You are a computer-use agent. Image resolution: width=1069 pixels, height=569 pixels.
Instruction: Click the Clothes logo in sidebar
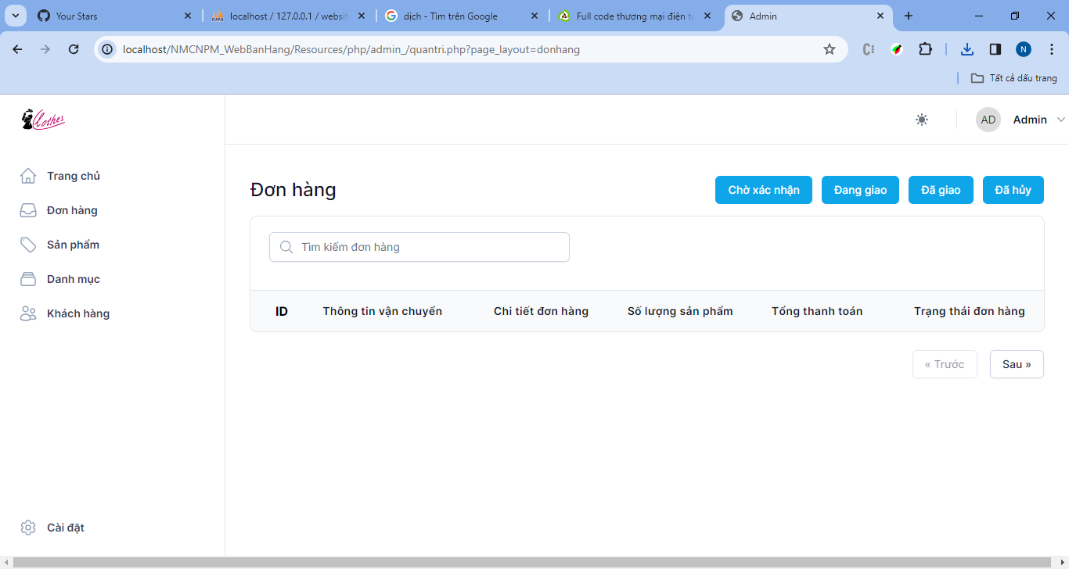tap(43, 120)
